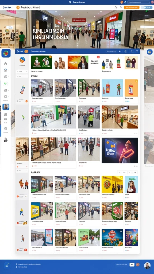Click the orange circular logo beside site title

point(18,7)
